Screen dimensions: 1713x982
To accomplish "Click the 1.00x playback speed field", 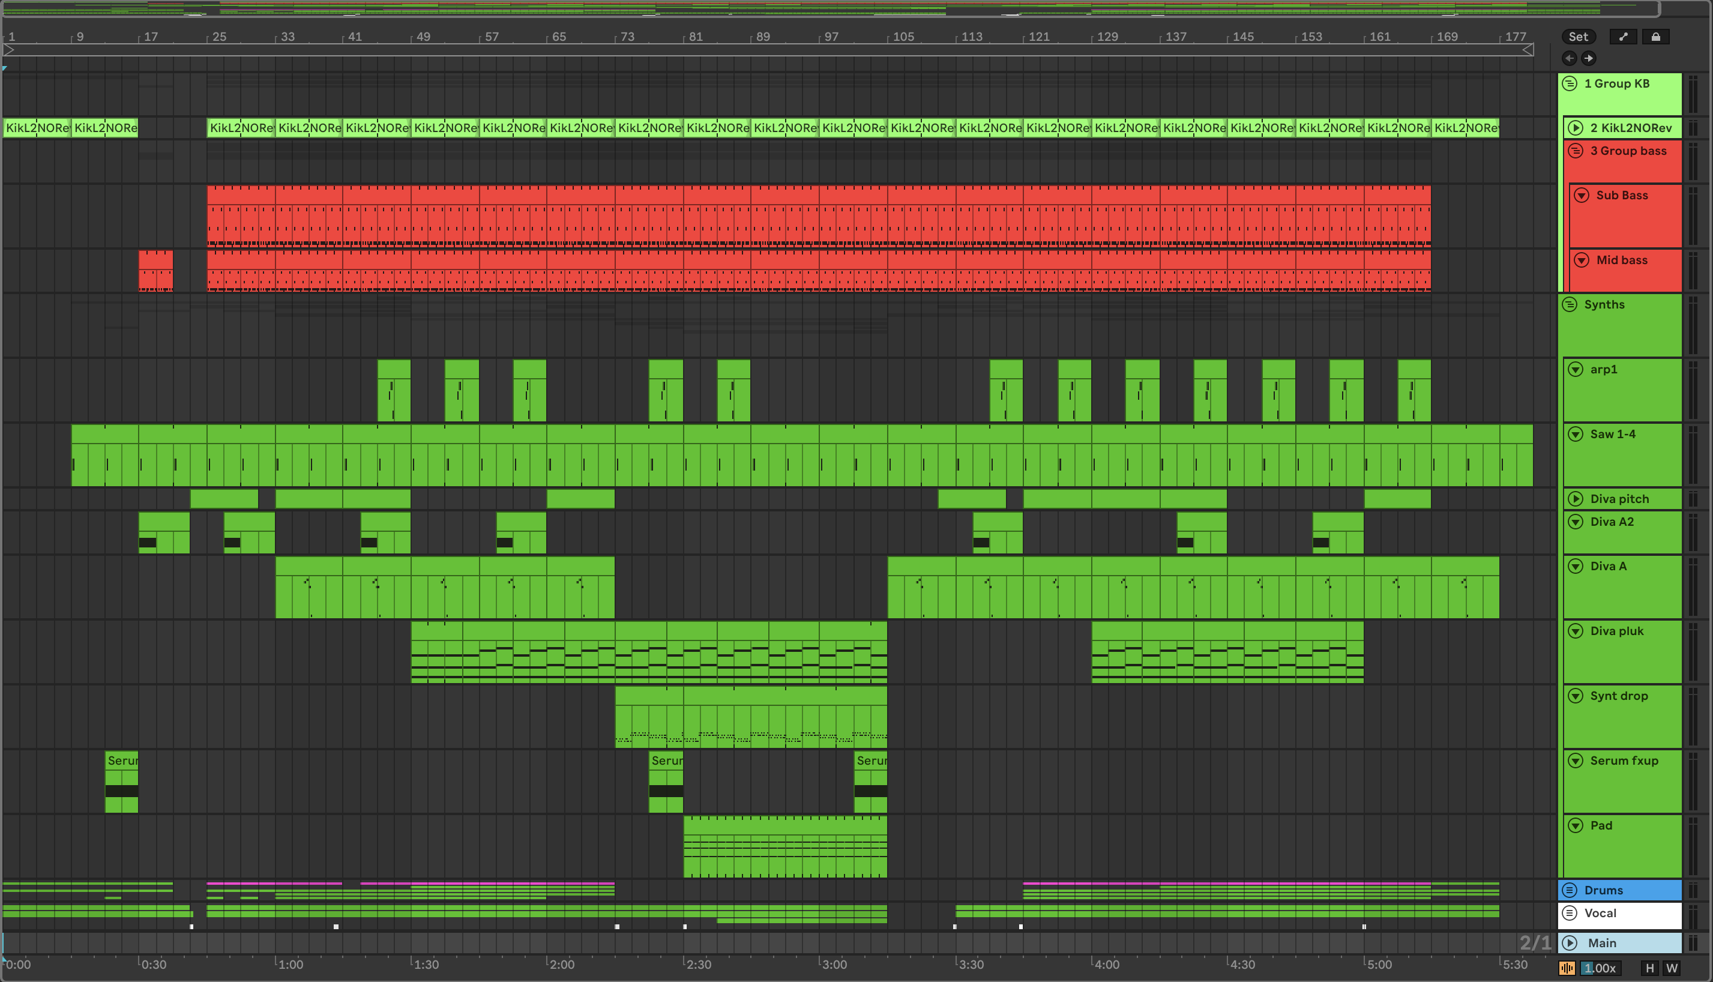I will (x=1600, y=968).
